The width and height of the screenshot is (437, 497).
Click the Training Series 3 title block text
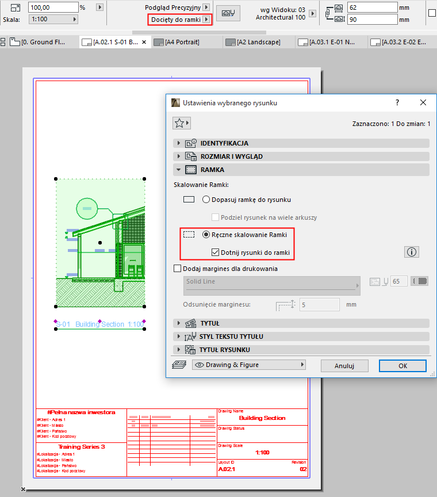point(82,446)
